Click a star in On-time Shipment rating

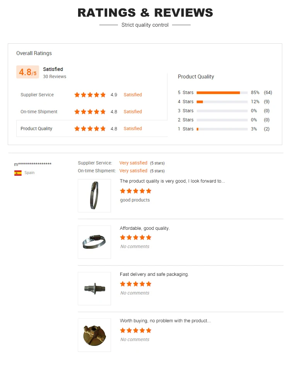click(90, 111)
